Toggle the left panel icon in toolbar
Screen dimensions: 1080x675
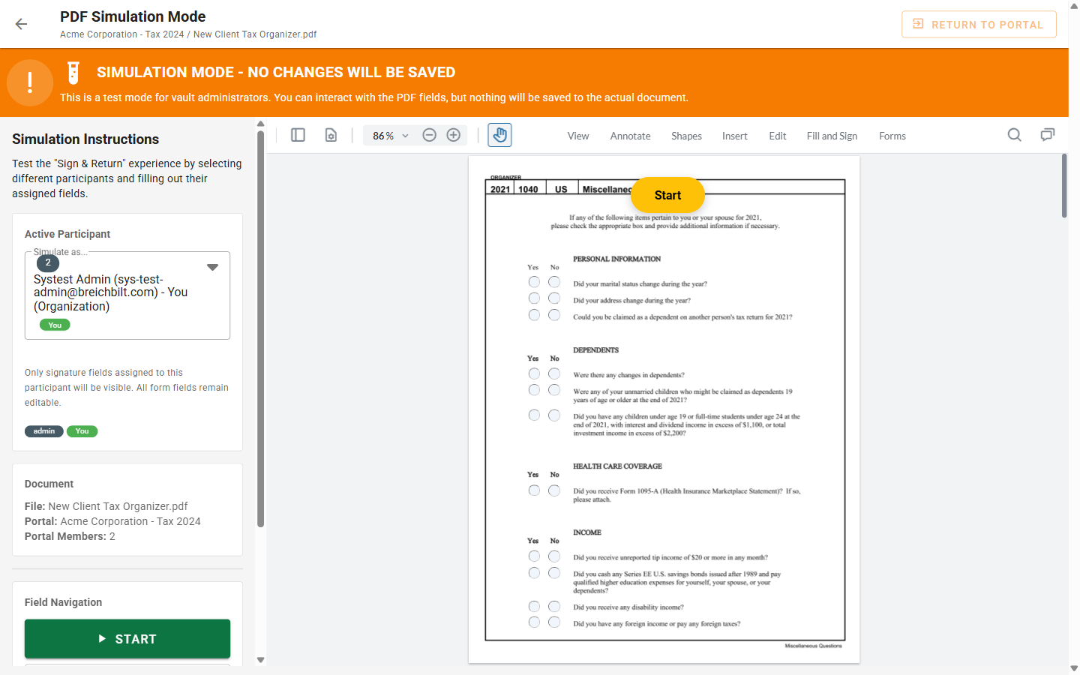click(x=298, y=135)
